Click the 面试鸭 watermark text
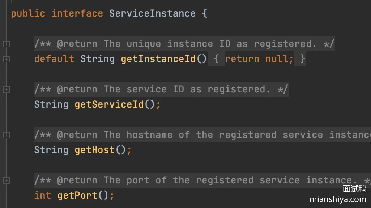 pos(355,189)
